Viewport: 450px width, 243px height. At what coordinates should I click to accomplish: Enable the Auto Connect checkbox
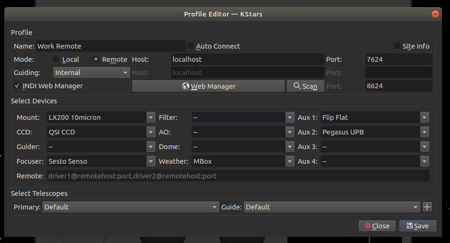pyautogui.click(x=190, y=46)
